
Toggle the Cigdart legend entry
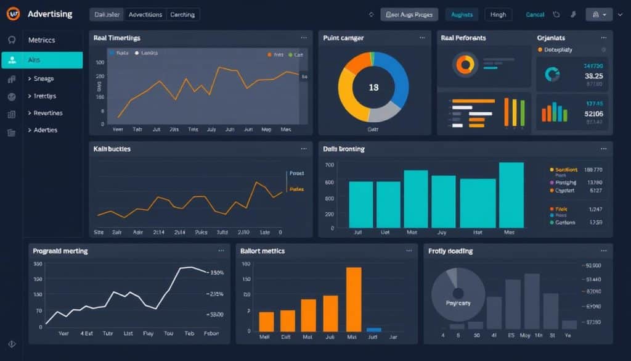pyautogui.click(x=562, y=191)
